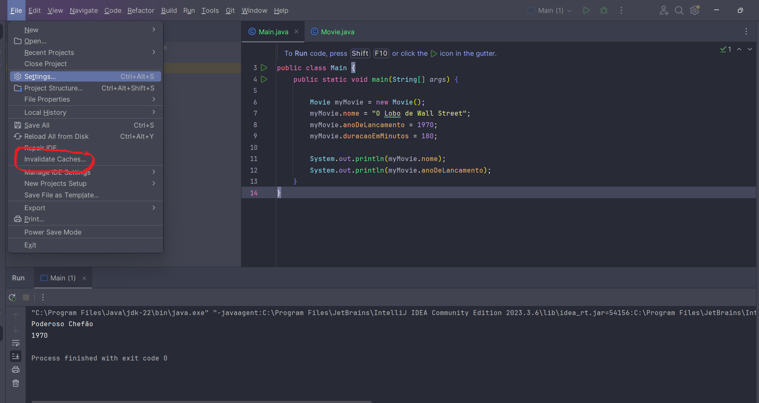Toggle soft-wrap in console

[16, 343]
